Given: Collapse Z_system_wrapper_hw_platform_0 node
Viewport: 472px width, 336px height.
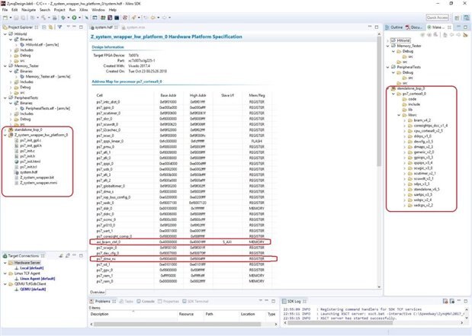Looking at the screenshot, I should pyautogui.click(x=5, y=135).
